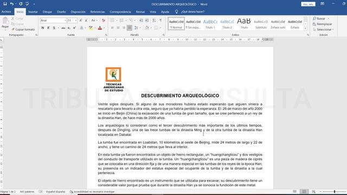Switch to the Referencias tab
This screenshot has width=347, height=195.
[98, 12]
